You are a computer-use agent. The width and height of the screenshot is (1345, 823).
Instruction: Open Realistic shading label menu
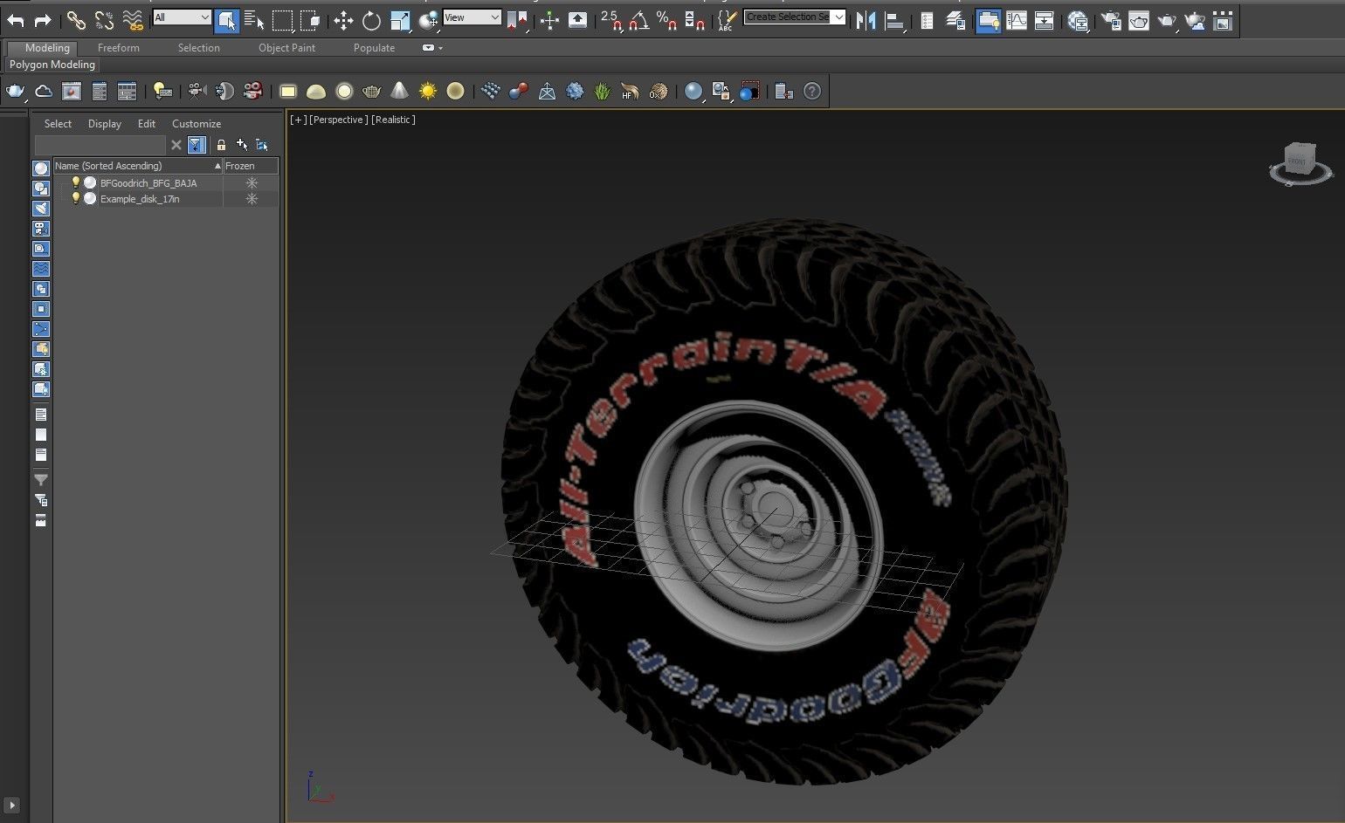click(x=393, y=120)
